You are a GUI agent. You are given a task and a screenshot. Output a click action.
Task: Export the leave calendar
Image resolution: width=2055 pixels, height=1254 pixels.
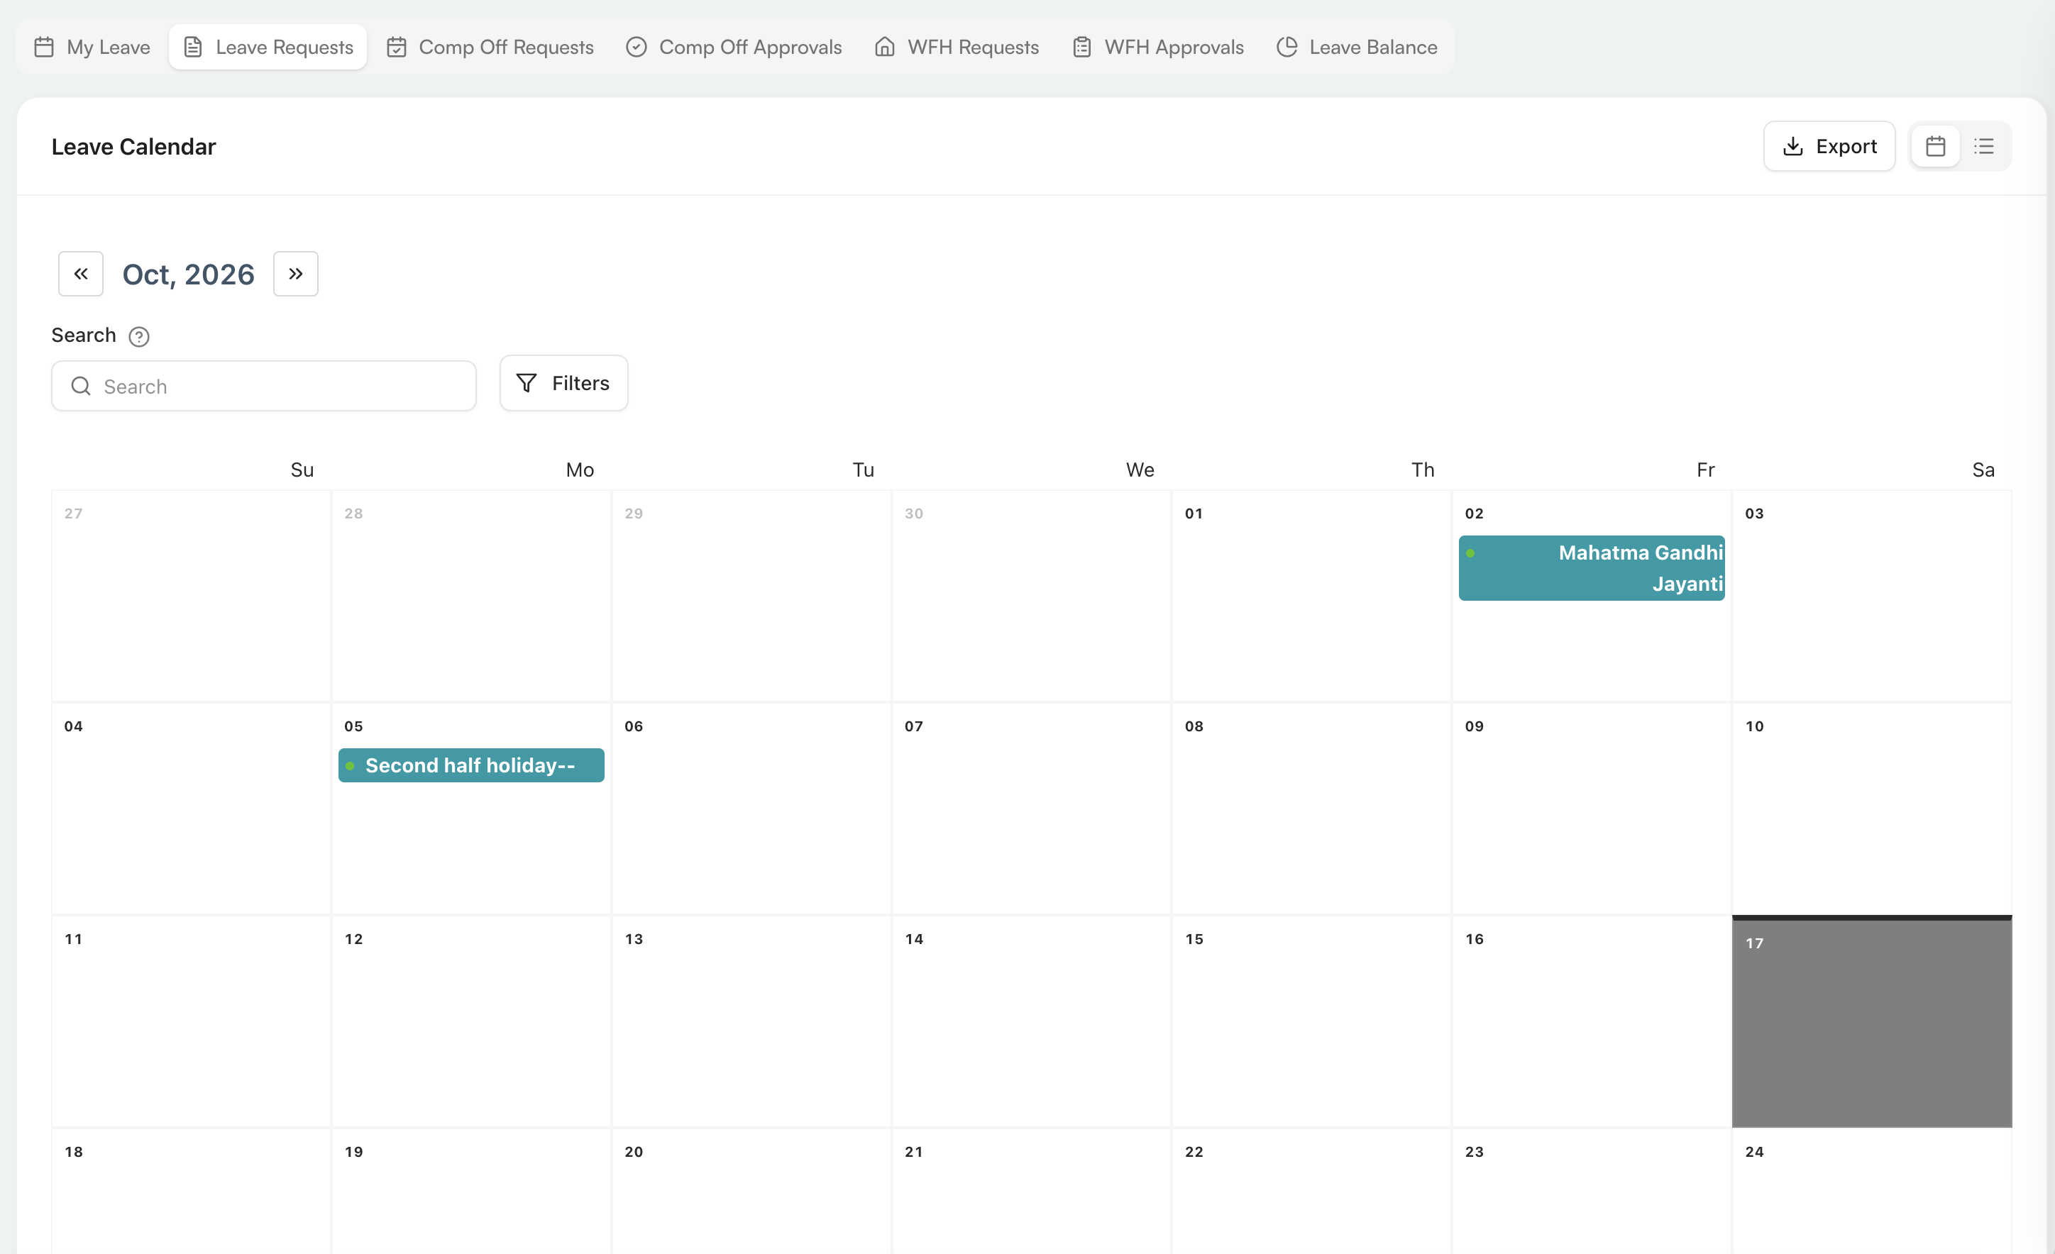pyautogui.click(x=1829, y=146)
